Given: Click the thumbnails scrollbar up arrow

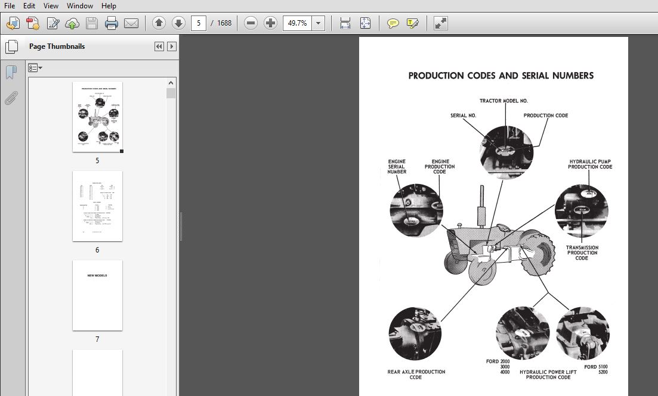Looking at the screenshot, I should [171, 83].
